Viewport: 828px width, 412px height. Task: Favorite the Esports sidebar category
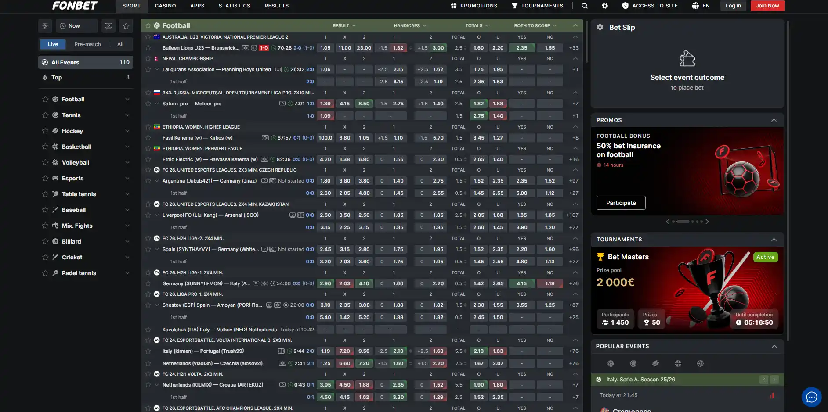(45, 178)
